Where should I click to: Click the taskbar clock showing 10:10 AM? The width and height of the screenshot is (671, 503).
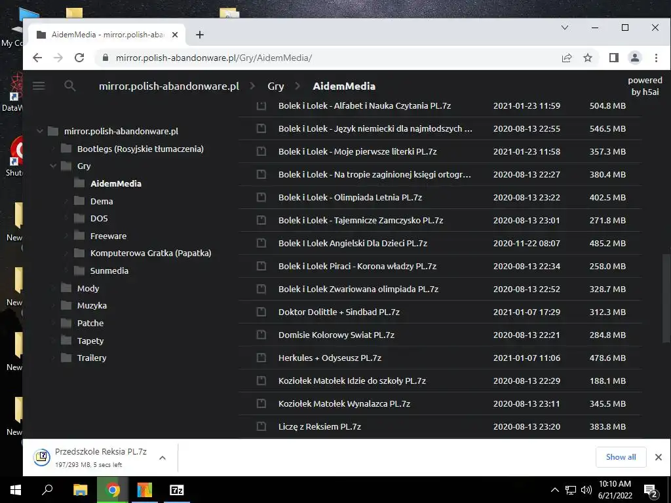[x=615, y=490]
